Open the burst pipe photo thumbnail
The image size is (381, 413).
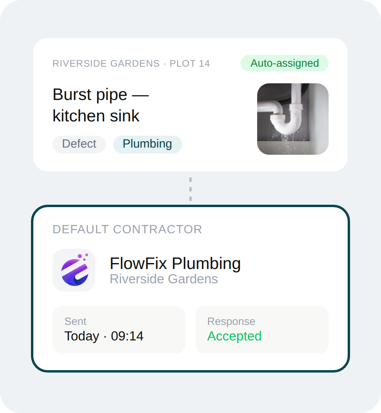click(x=292, y=119)
